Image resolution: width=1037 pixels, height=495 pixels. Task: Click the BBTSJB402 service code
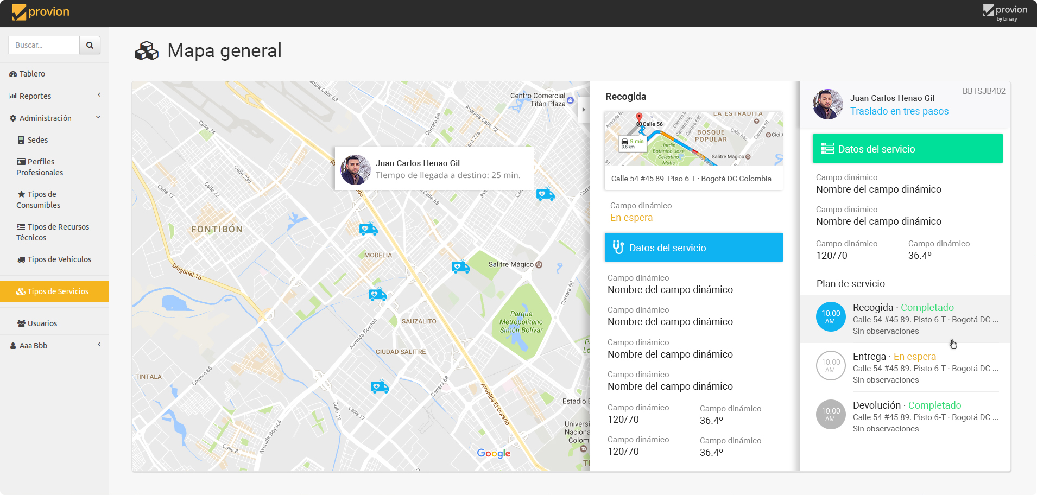pos(984,91)
